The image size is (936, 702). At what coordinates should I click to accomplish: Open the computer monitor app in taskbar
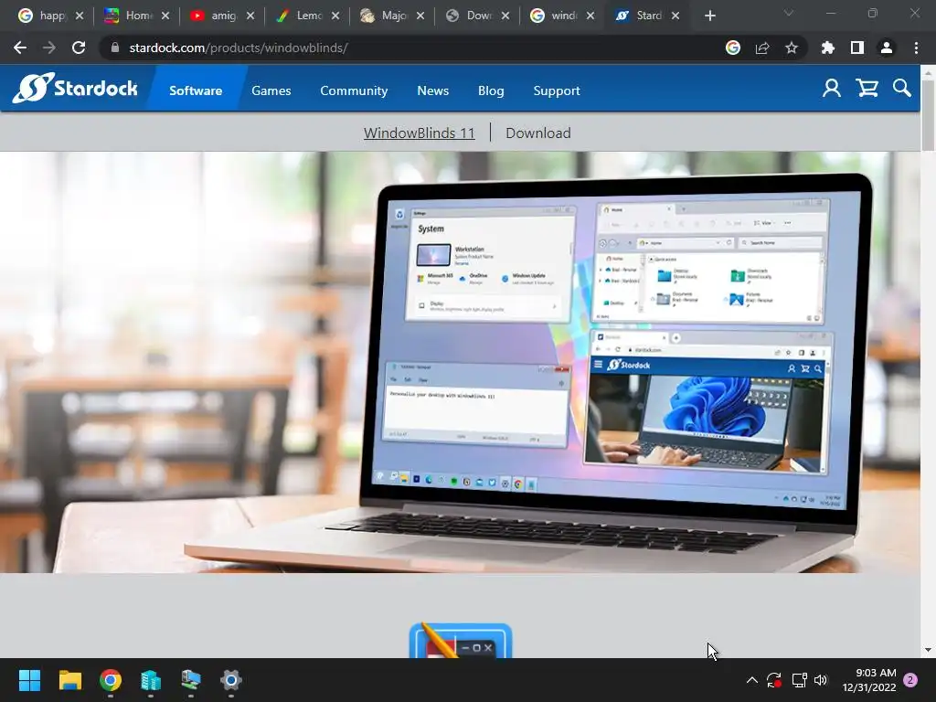click(191, 680)
